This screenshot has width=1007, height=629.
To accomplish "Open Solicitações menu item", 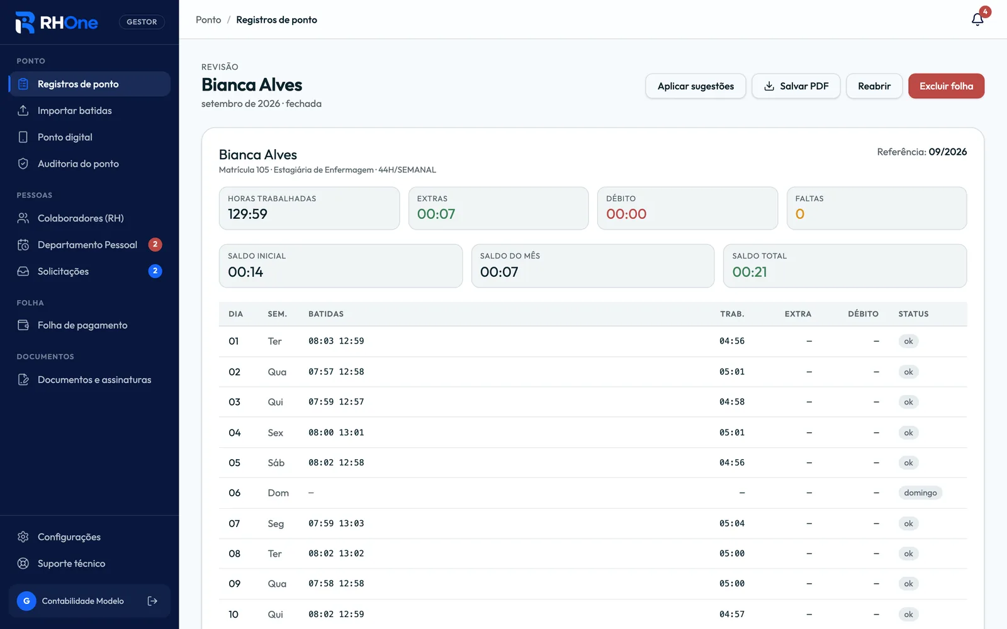I will (x=89, y=271).
